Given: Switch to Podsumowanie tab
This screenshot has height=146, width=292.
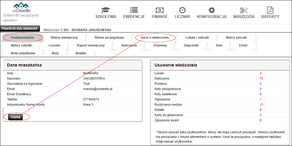Looking at the screenshot, I should 22,37.
